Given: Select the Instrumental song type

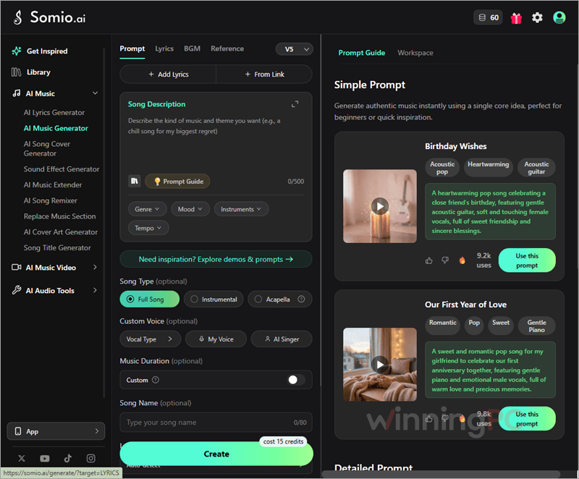Looking at the screenshot, I should click(x=214, y=300).
